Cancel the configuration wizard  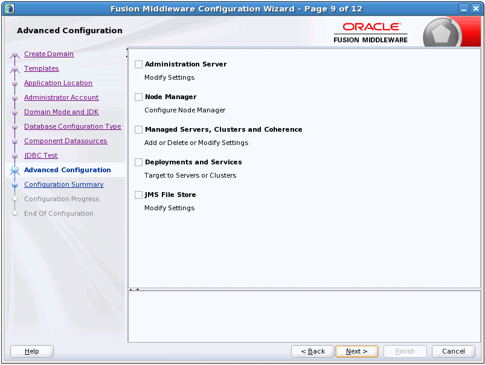tap(453, 351)
